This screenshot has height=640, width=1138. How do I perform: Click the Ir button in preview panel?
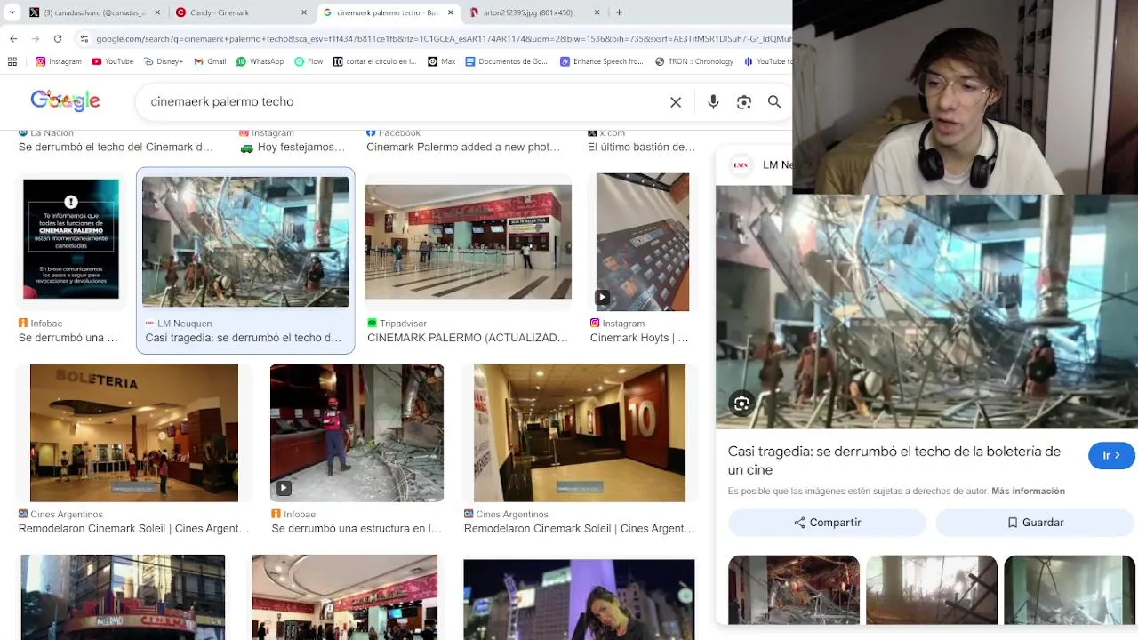pos(1111,455)
